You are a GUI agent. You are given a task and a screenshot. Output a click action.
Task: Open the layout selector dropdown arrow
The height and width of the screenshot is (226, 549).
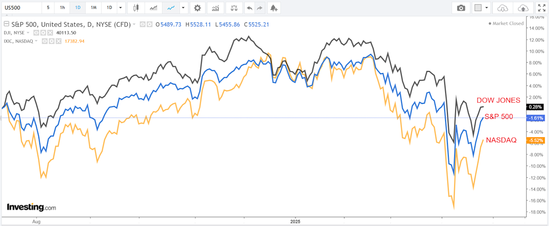[x=486, y=8]
